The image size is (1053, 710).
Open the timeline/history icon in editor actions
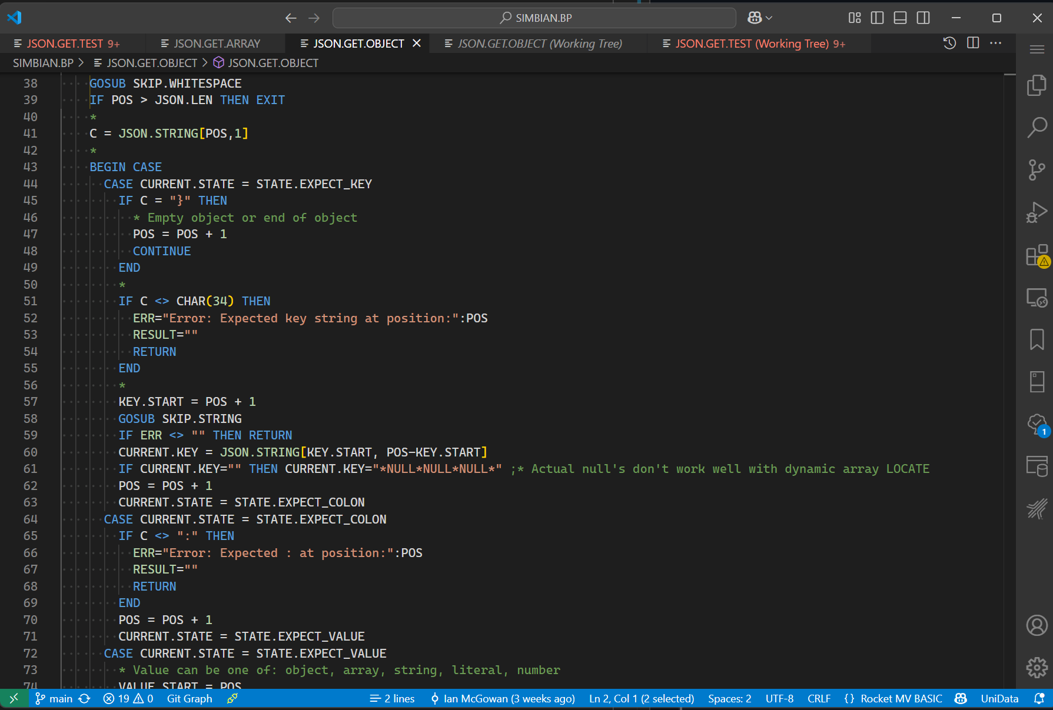(949, 43)
